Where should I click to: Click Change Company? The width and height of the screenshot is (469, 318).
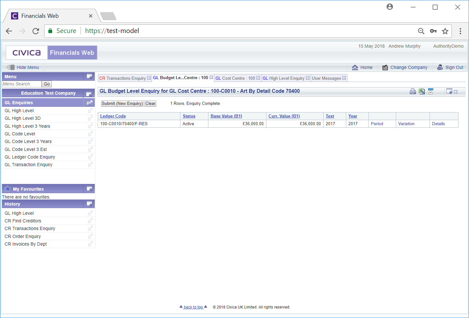[405, 67]
